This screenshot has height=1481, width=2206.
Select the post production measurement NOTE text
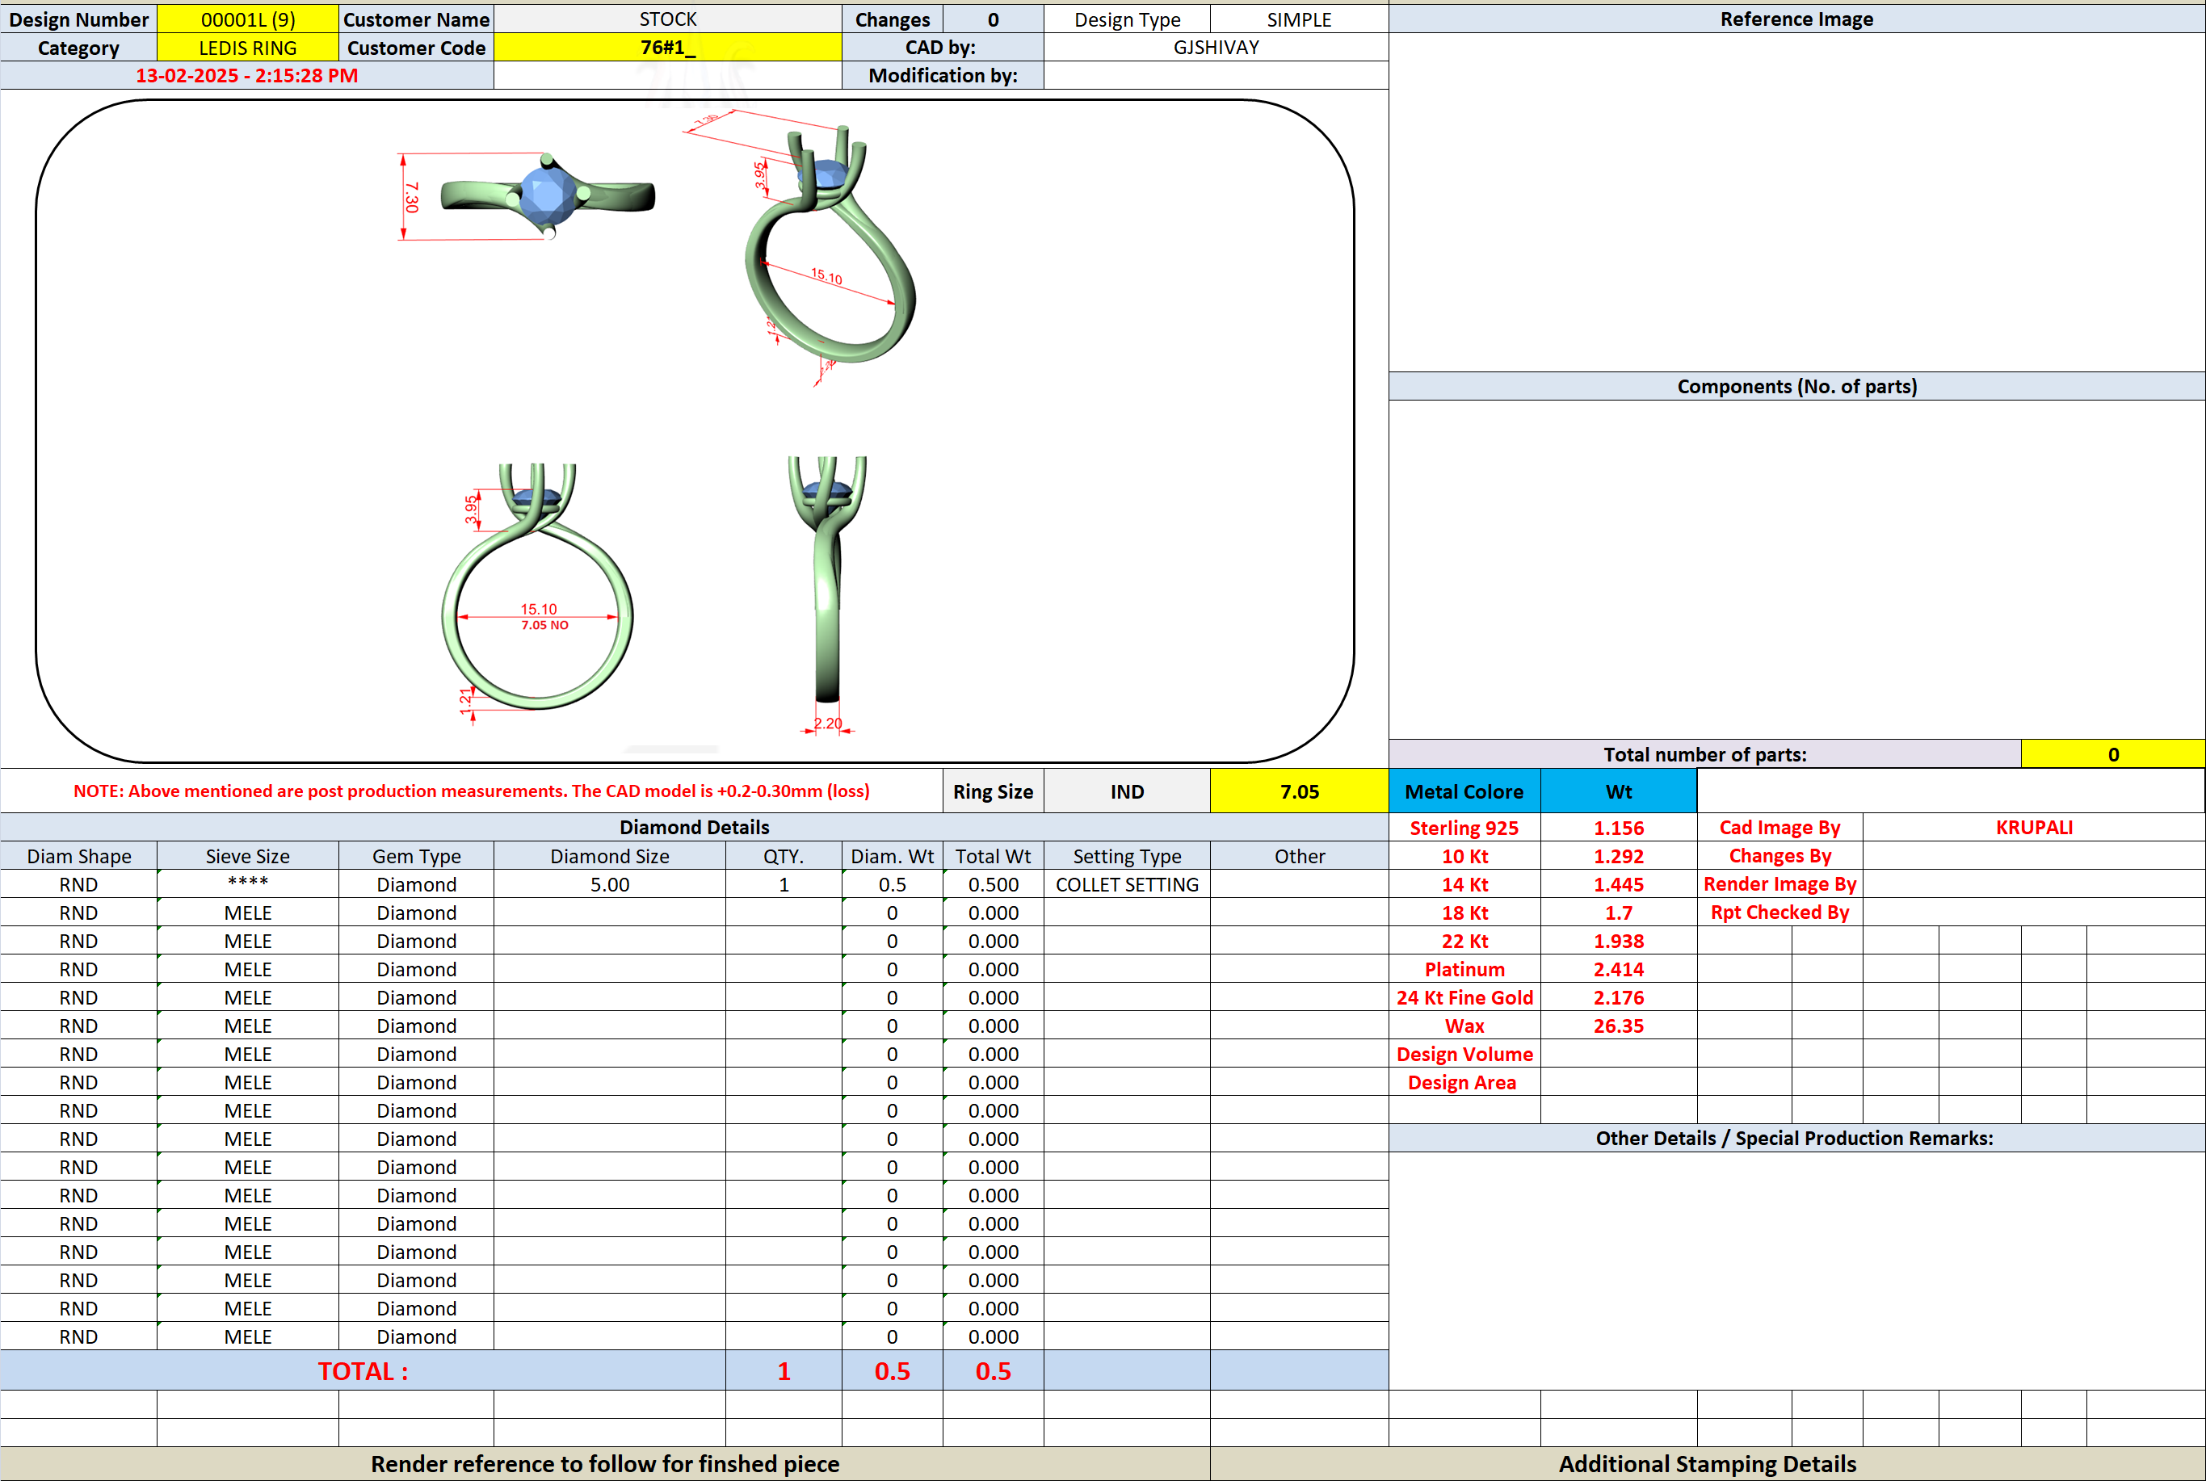(472, 791)
